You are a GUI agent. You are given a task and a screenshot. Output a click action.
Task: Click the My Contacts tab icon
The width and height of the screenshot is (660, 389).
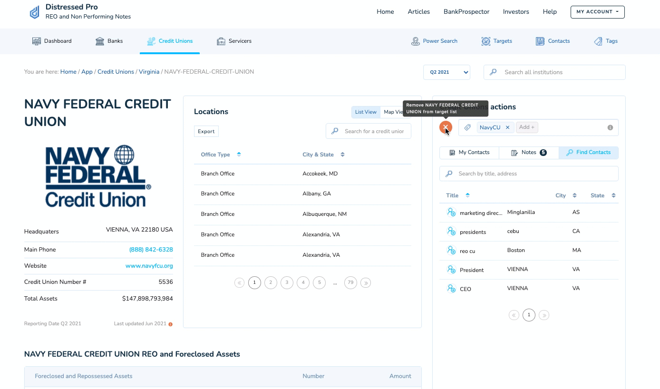452,153
